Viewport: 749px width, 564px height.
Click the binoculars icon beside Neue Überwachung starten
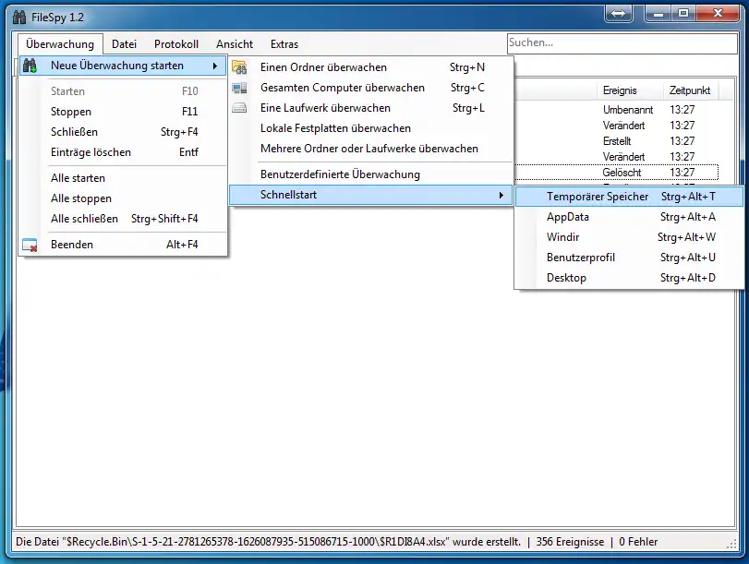(30, 66)
